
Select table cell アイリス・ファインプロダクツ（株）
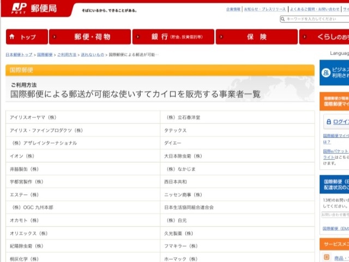pyautogui.click(x=83, y=130)
